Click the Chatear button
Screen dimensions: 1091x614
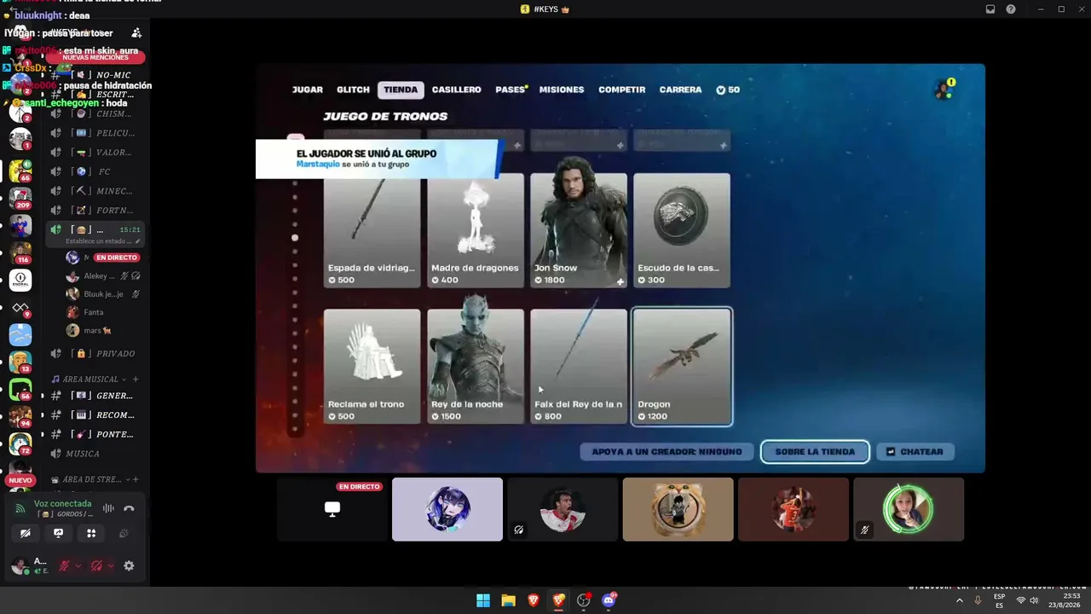pyautogui.click(x=915, y=452)
